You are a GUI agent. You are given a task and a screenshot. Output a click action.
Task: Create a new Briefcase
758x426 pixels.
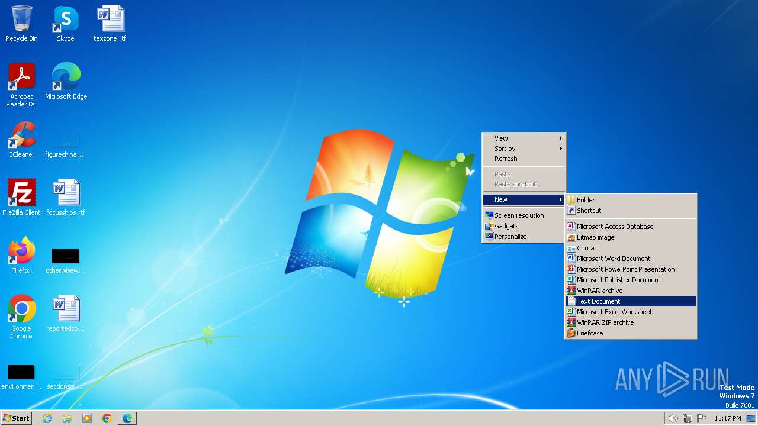pyautogui.click(x=631, y=333)
